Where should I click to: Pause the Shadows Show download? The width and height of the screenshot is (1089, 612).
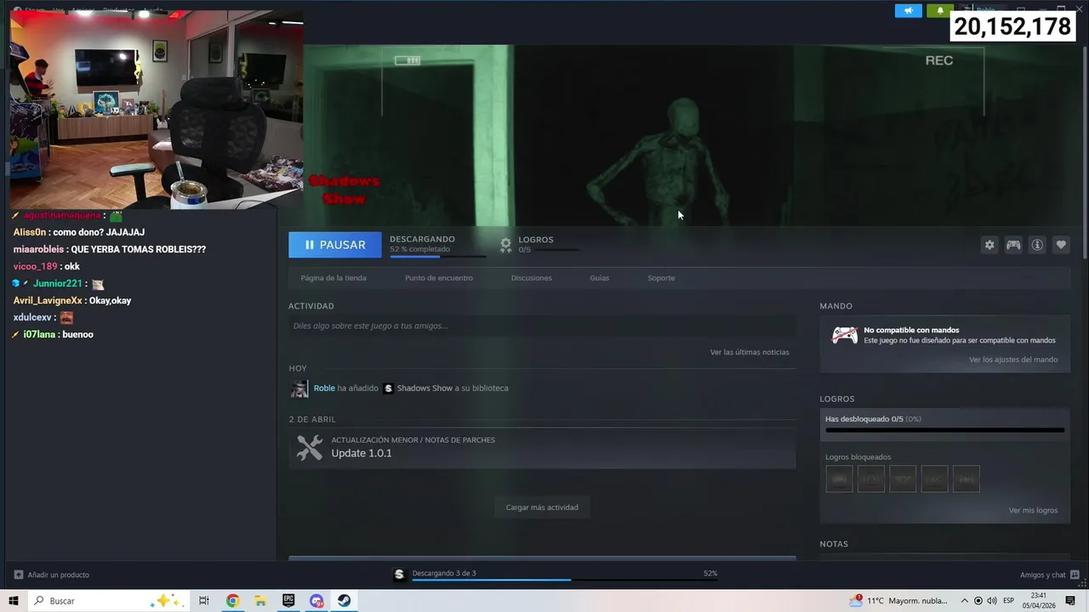[x=335, y=245]
